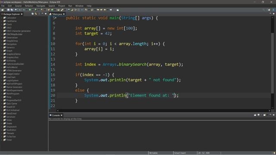Open the Project menu
This screenshot has width=276, height=155.
tap(62, 6)
